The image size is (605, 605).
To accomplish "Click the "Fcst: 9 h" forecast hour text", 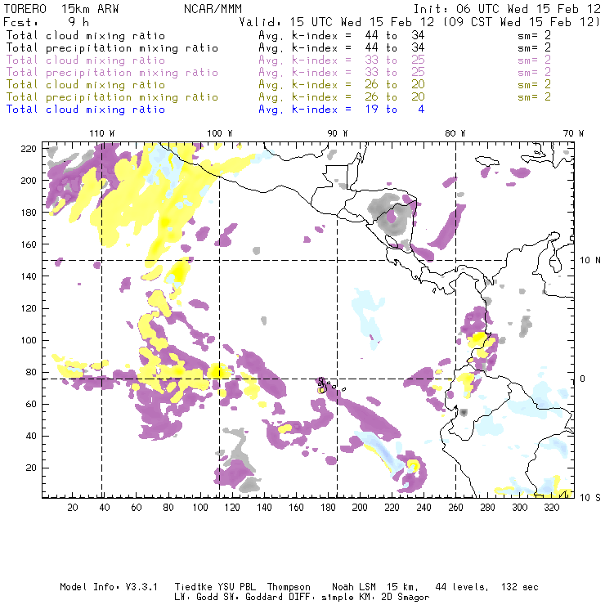I will (46, 22).
